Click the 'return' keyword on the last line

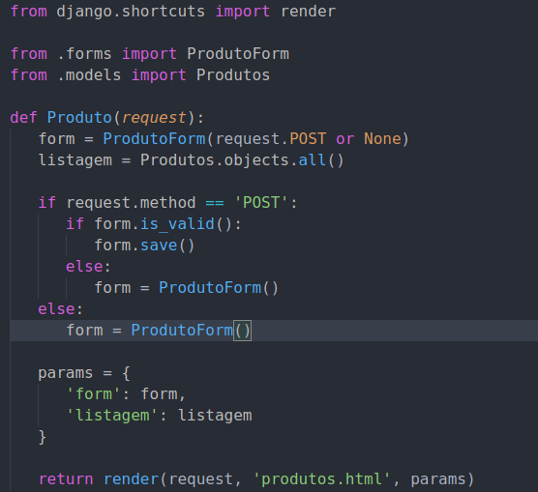coord(66,479)
